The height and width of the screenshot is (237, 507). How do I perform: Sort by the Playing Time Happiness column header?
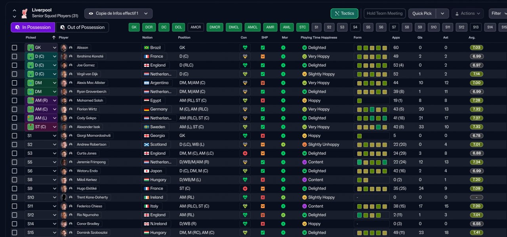319,38
